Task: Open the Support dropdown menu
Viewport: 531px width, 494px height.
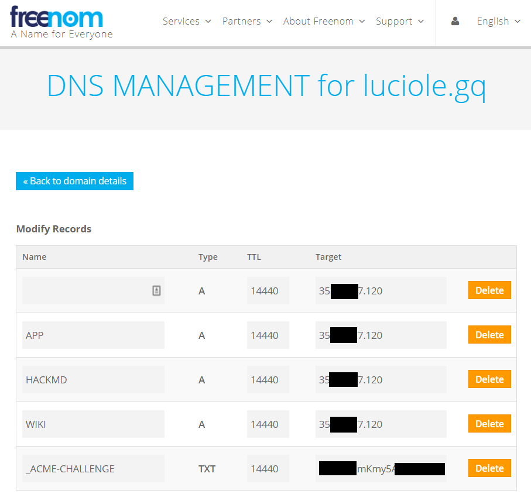Action: coord(400,21)
